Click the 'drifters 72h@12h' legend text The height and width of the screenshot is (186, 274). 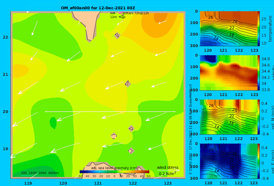(136, 13)
